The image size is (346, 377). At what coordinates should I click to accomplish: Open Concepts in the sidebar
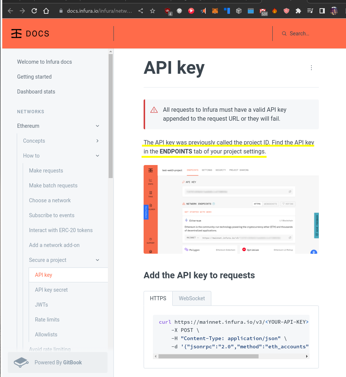tap(34, 141)
